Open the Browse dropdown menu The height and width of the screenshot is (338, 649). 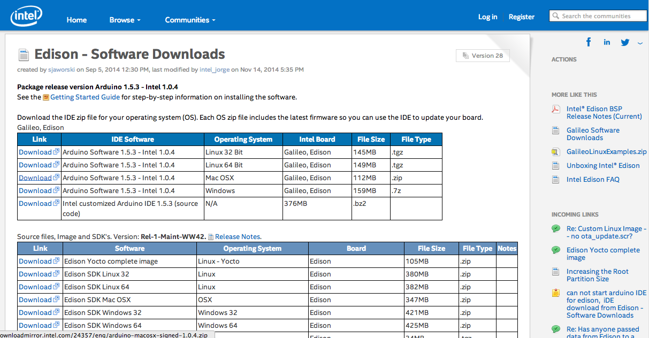125,20
